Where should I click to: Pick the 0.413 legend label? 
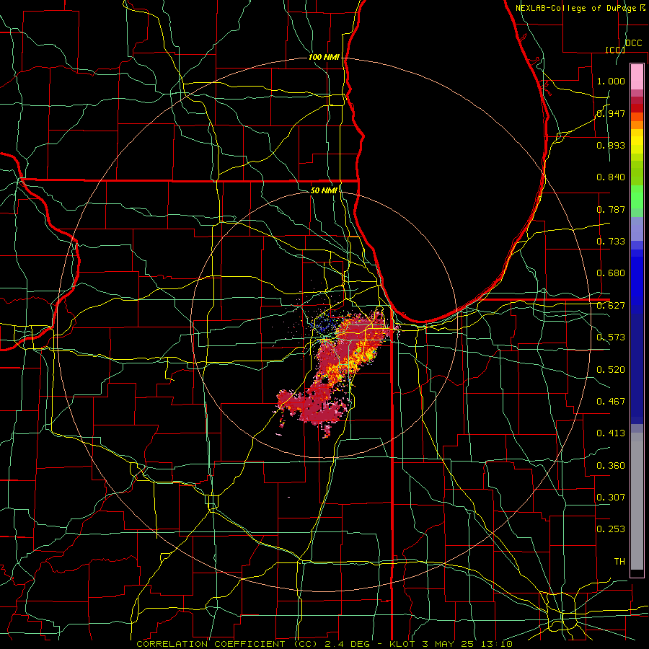pyautogui.click(x=611, y=433)
